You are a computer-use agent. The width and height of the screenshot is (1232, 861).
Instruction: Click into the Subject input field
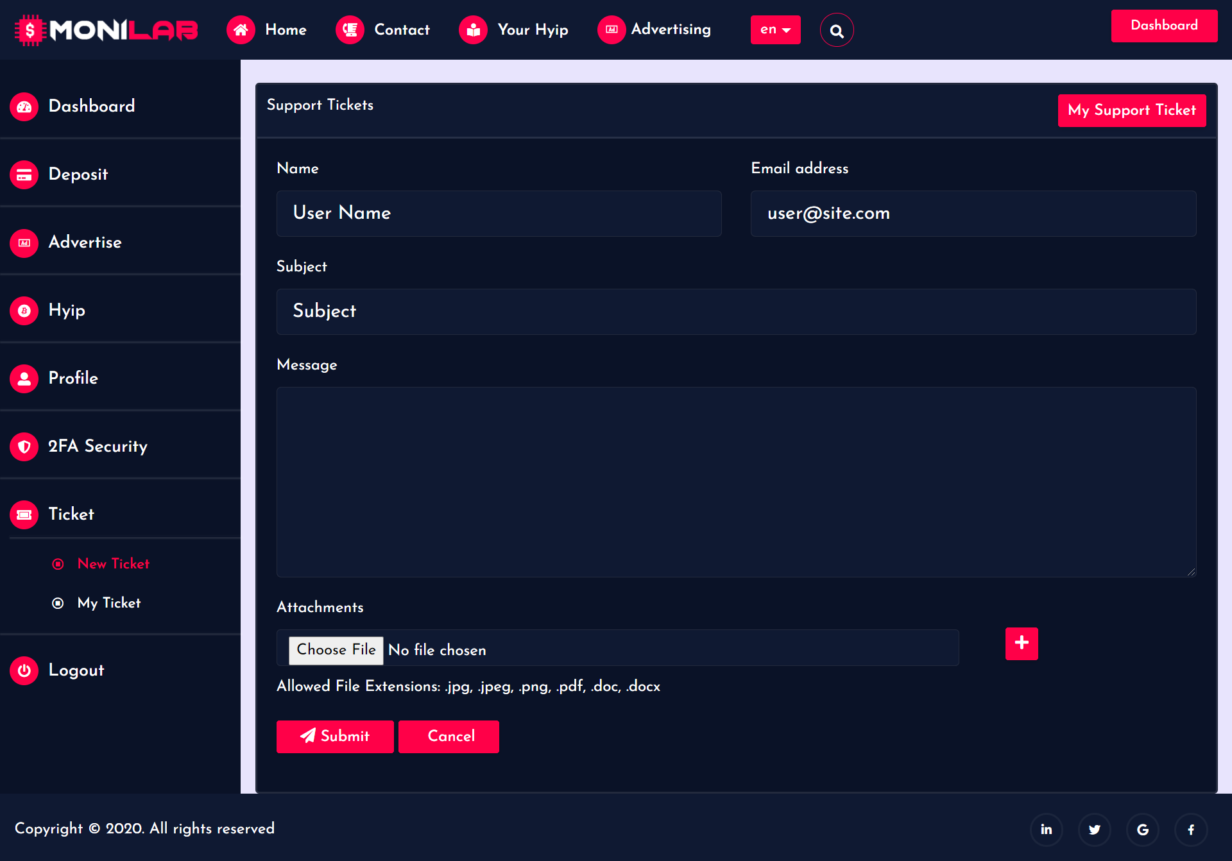tap(736, 312)
